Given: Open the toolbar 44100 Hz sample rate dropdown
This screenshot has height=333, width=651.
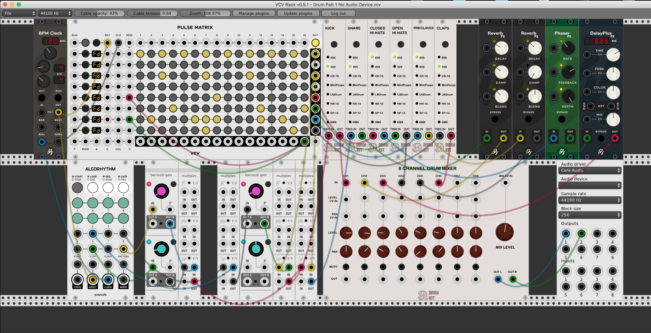Looking at the screenshot, I should point(55,13).
